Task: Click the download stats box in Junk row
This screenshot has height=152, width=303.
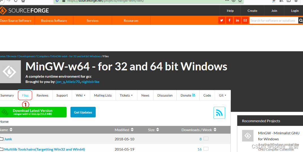Action: coord(206,138)
